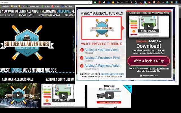
Task: Click the We Hate Spam Too lock icon
Action: tap(141, 75)
